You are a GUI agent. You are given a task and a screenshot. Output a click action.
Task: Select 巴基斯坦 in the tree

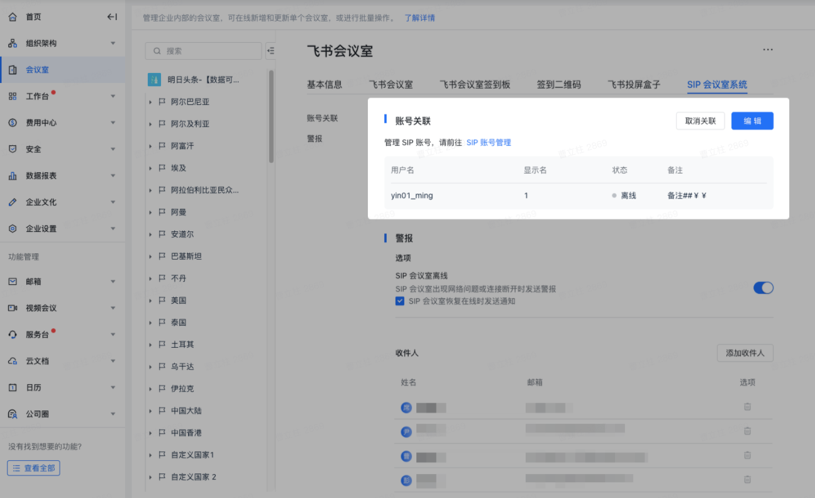[x=186, y=257]
